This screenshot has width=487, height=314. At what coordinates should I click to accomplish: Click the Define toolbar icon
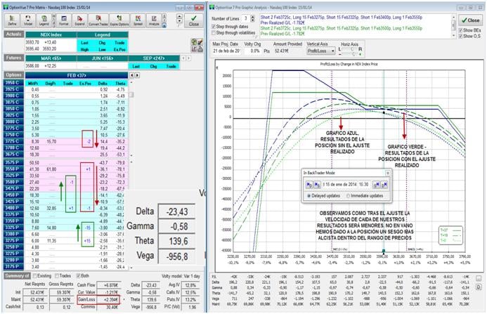[12, 19]
